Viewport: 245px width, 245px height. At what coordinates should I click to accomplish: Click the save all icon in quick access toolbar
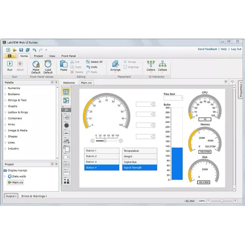(27, 50)
